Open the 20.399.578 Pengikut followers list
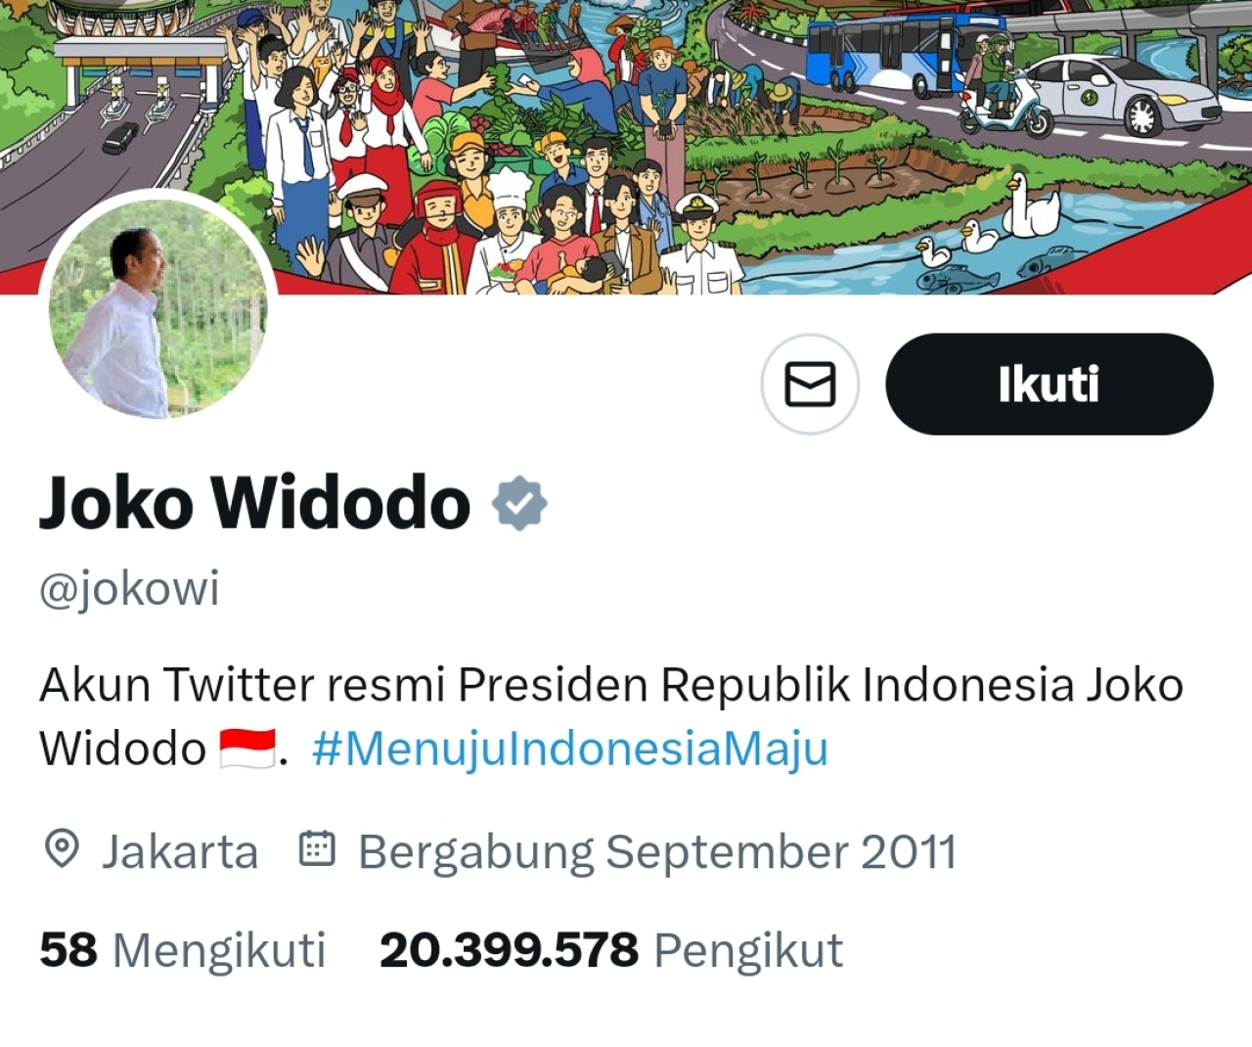This screenshot has width=1252, height=1047. coord(611,950)
